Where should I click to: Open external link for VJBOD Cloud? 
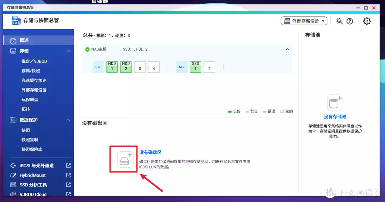pos(68,194)
